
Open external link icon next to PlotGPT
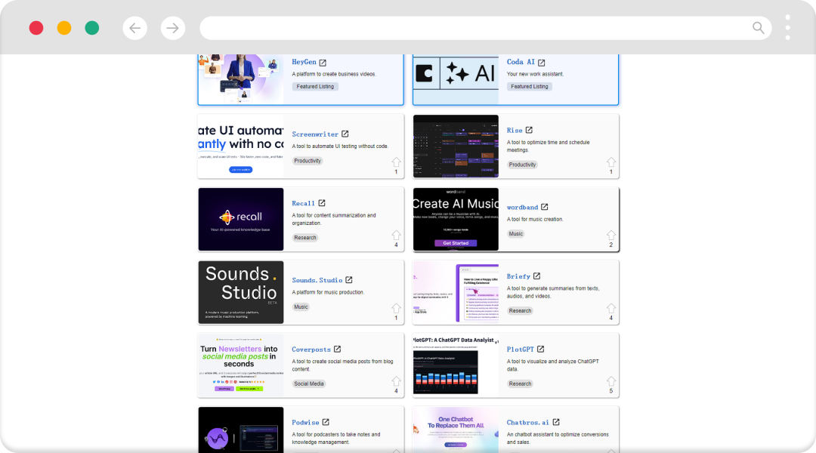pyautogui.click(x=541, y=349)
